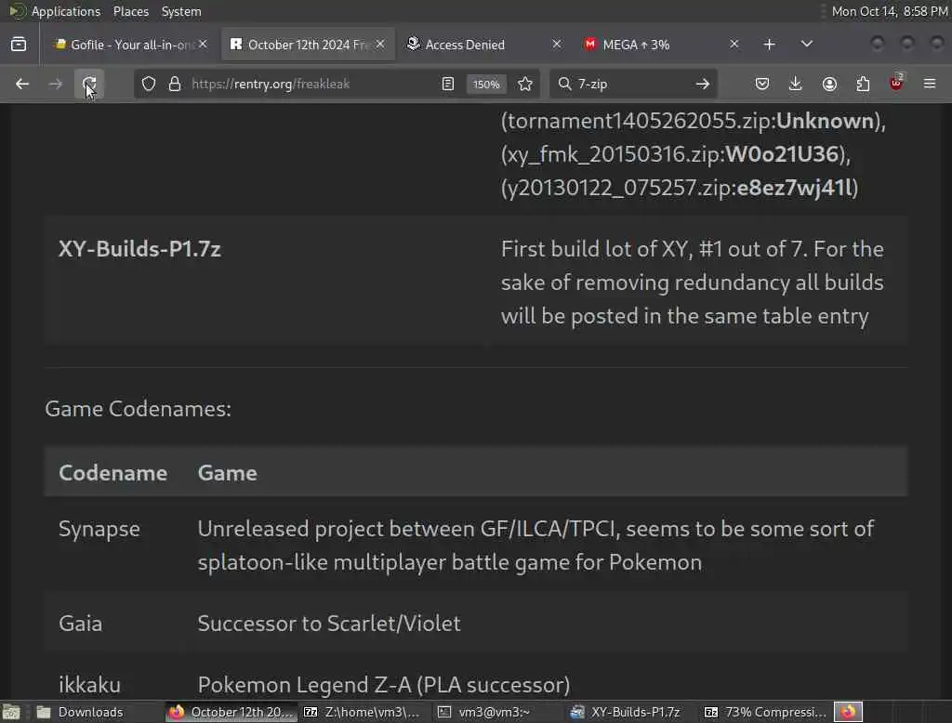This screenshot has height=723, width=952.
Task: Click the ikkaku codename cell
Action: click(x=89, y=685)
